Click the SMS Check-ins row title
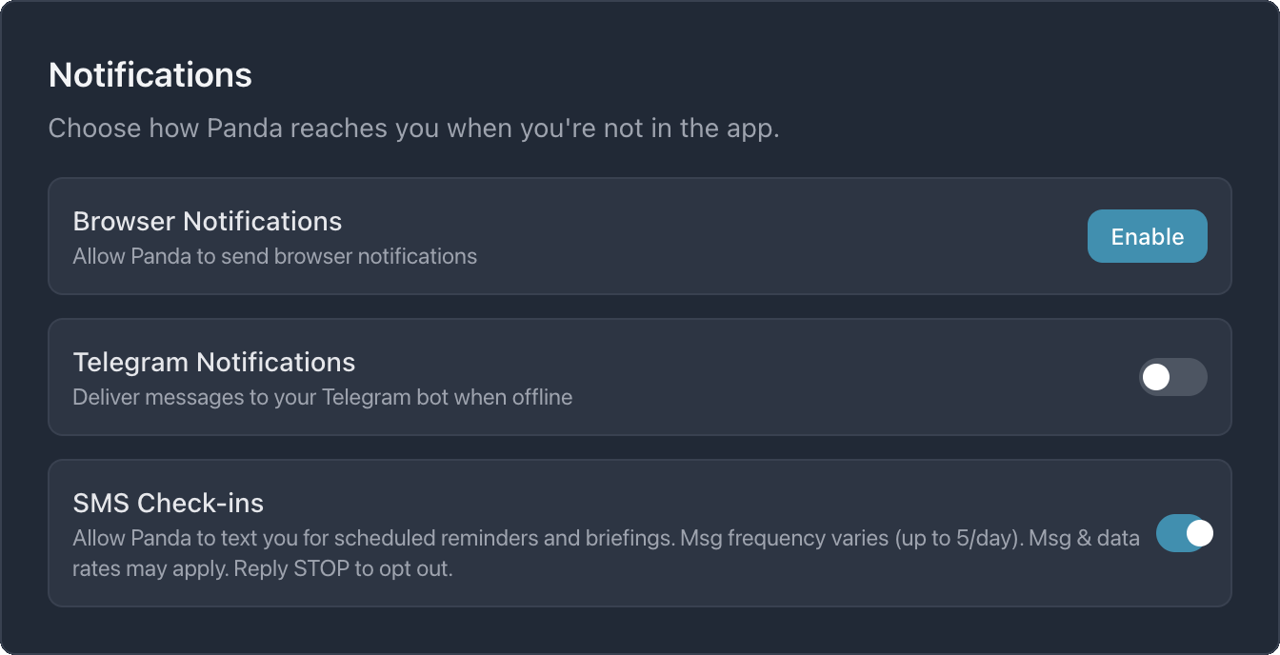1280x655 pixels. 170,502
